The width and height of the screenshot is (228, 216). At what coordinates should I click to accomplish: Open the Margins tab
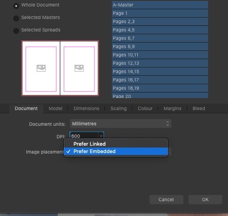173,109
